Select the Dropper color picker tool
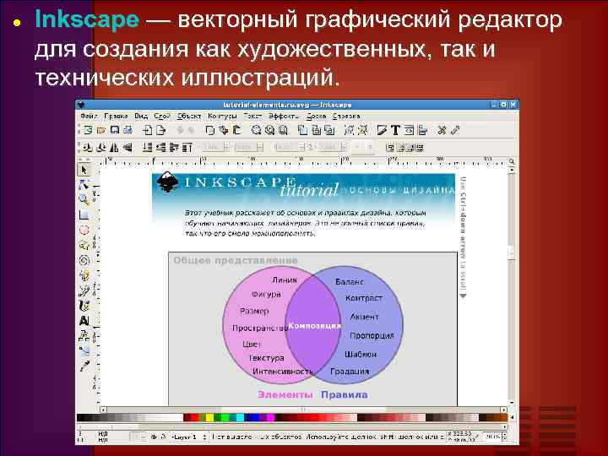Viewport: 608px width, 456px height. pyautogui.click(x=84, y=366)
